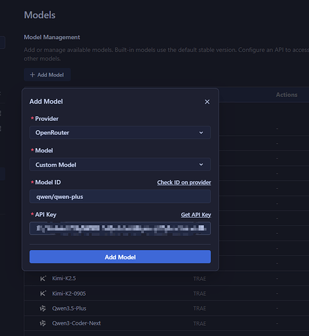Click the blurred API Key input field
This screenshot has width=309, height=336.
point(120,228)
